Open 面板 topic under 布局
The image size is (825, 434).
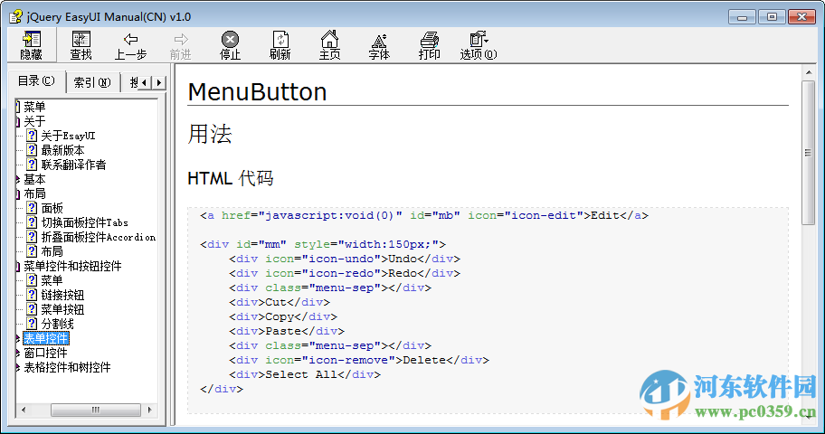(x=52, y=208)
